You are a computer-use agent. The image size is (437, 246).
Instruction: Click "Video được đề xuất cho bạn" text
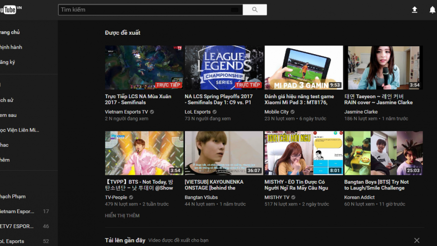tap(178, 240)
